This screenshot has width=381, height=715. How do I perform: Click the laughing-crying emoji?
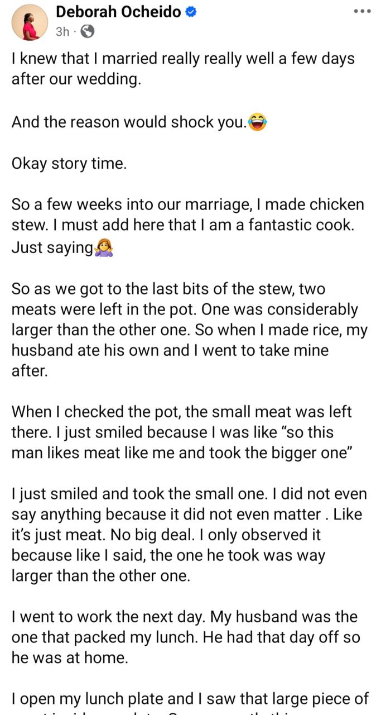[258, 122]
